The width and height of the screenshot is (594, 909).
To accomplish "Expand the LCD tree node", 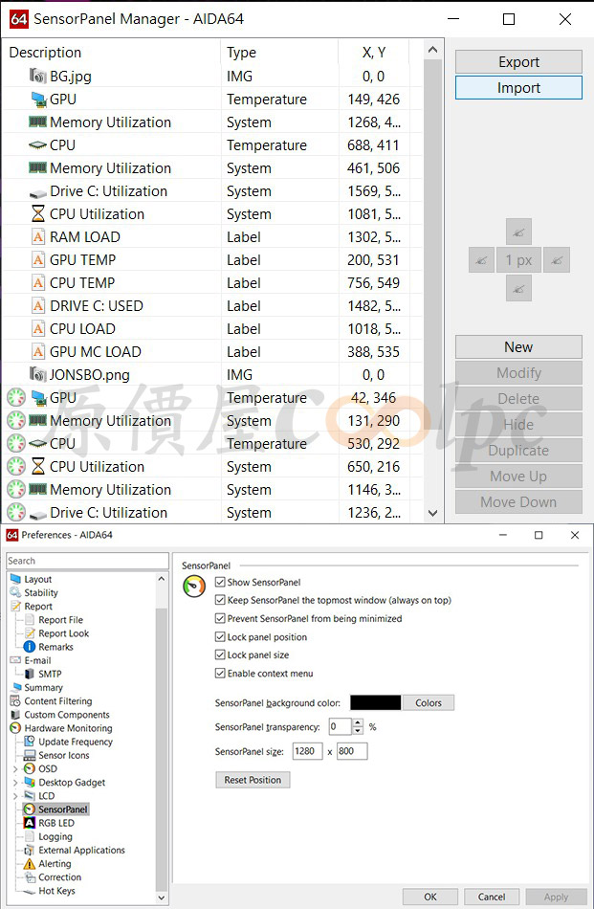I will 15,796.
